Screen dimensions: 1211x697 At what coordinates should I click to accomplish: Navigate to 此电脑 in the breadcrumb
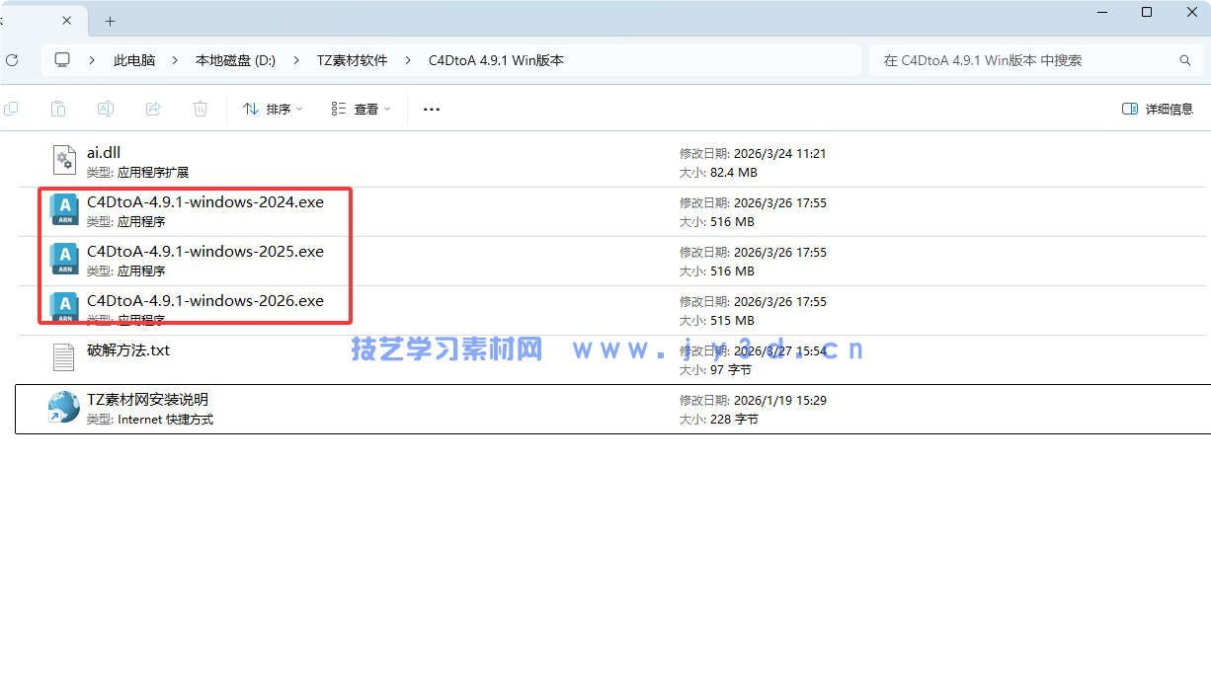pyautogui.click(x=134, y=60)
